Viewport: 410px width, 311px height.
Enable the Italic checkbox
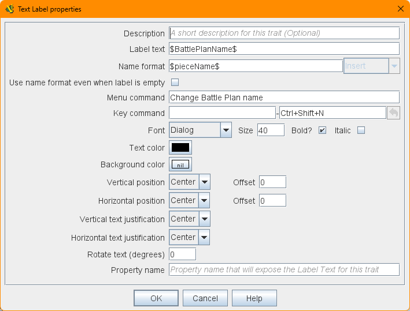point(361,130)
